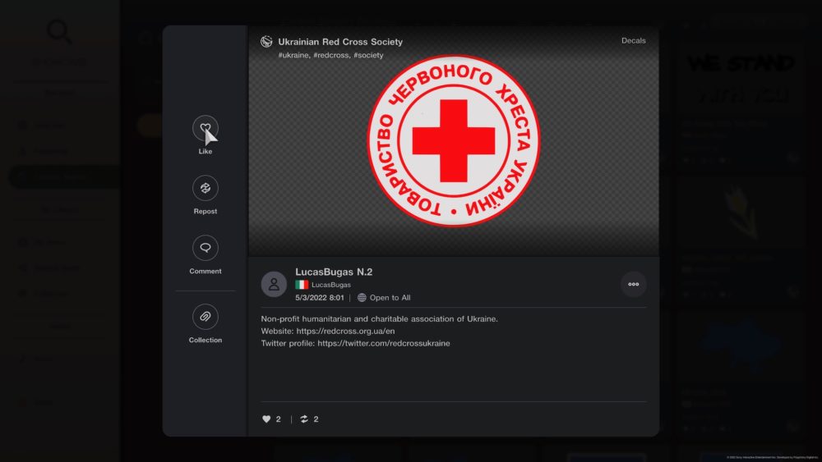
Task: Select the #society hashtag
Action: pos(368,55)
